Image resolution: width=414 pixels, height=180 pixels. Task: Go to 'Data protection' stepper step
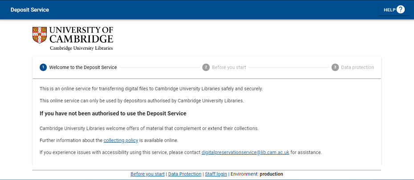pyautogui.click(x=357, y=67)
